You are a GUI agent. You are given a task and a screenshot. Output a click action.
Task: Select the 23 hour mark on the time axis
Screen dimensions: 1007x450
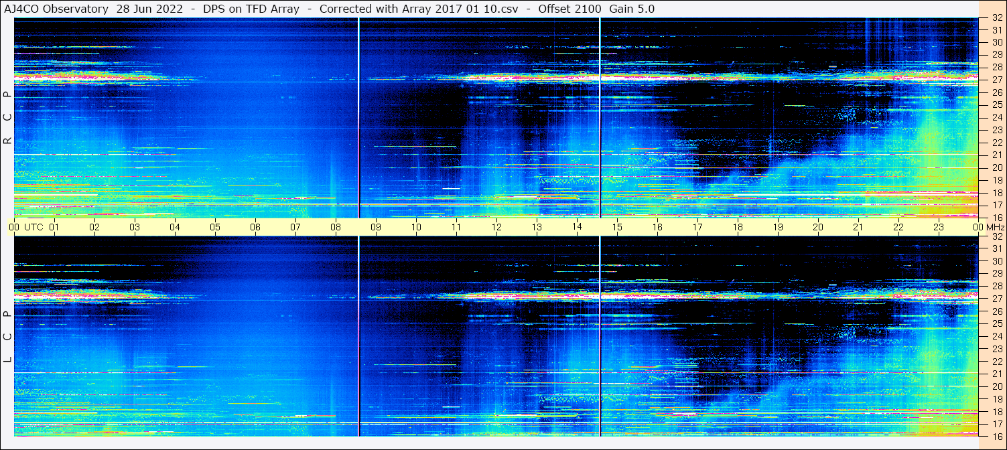point(939,227)
